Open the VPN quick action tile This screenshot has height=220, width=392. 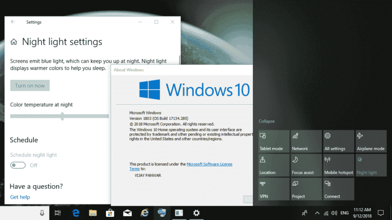(x=273, y=189)
